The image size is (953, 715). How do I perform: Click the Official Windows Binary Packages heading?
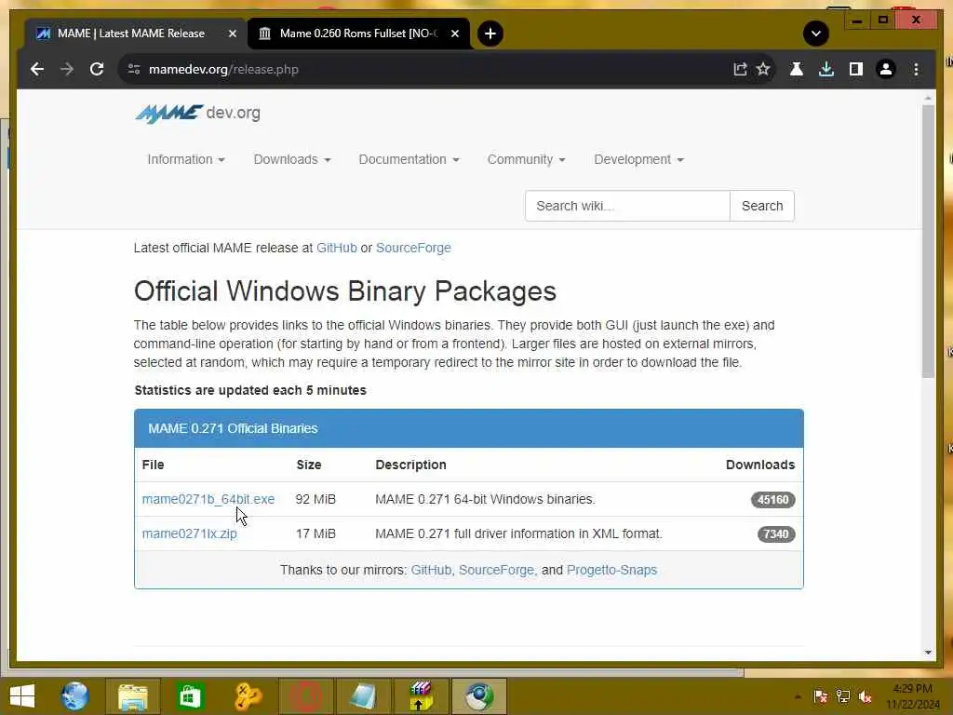coord(344,291)
